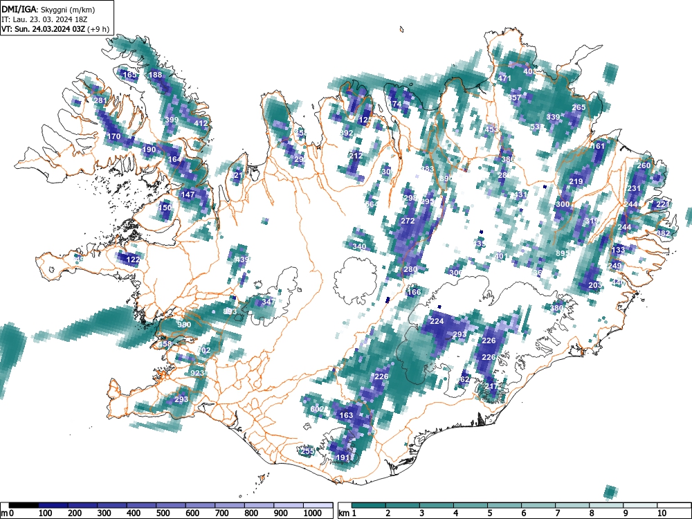Click the visibility value '458' on the map
The width and height of the screenshot is (692, 519).
click(165, 344)
